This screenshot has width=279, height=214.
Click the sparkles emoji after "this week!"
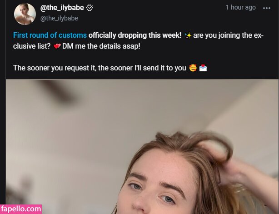pyautogui.click(x=188, y=35)
